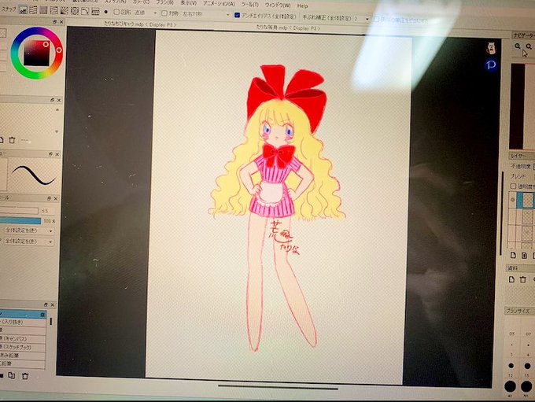Click the navigator preview thumbnail
This screenshot has height=402, width=535.
(x=522, y=106)
